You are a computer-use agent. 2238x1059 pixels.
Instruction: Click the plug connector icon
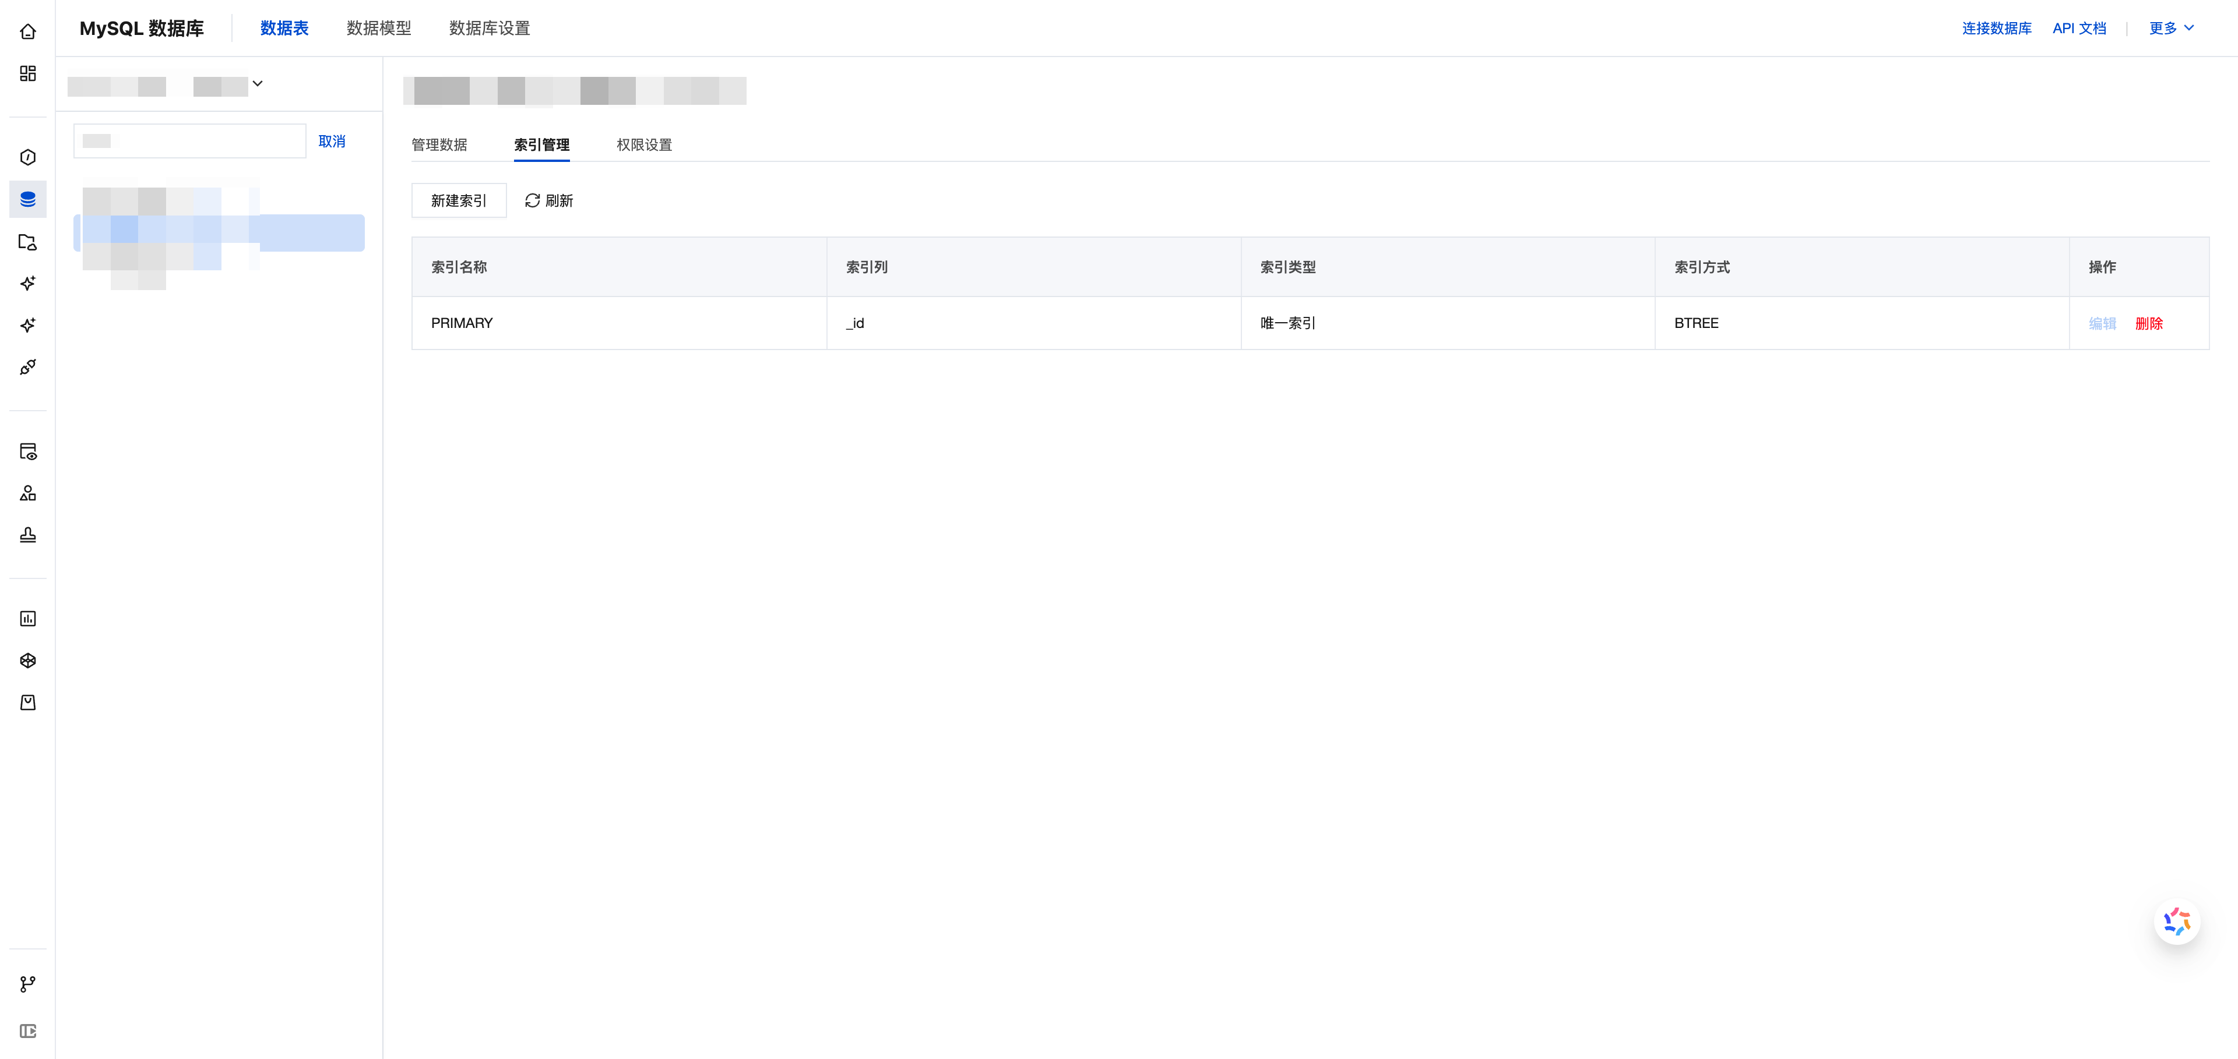[28, 367]
